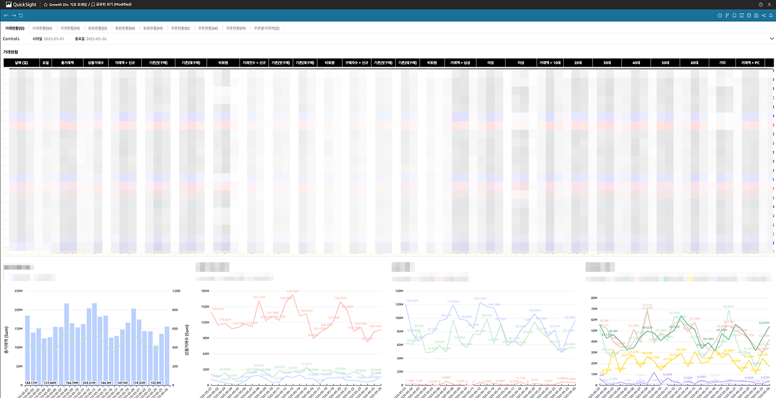The image size is (776, 398).
Task: Switch to the 거래현황(M) tab
Action: tap(70, 28)
